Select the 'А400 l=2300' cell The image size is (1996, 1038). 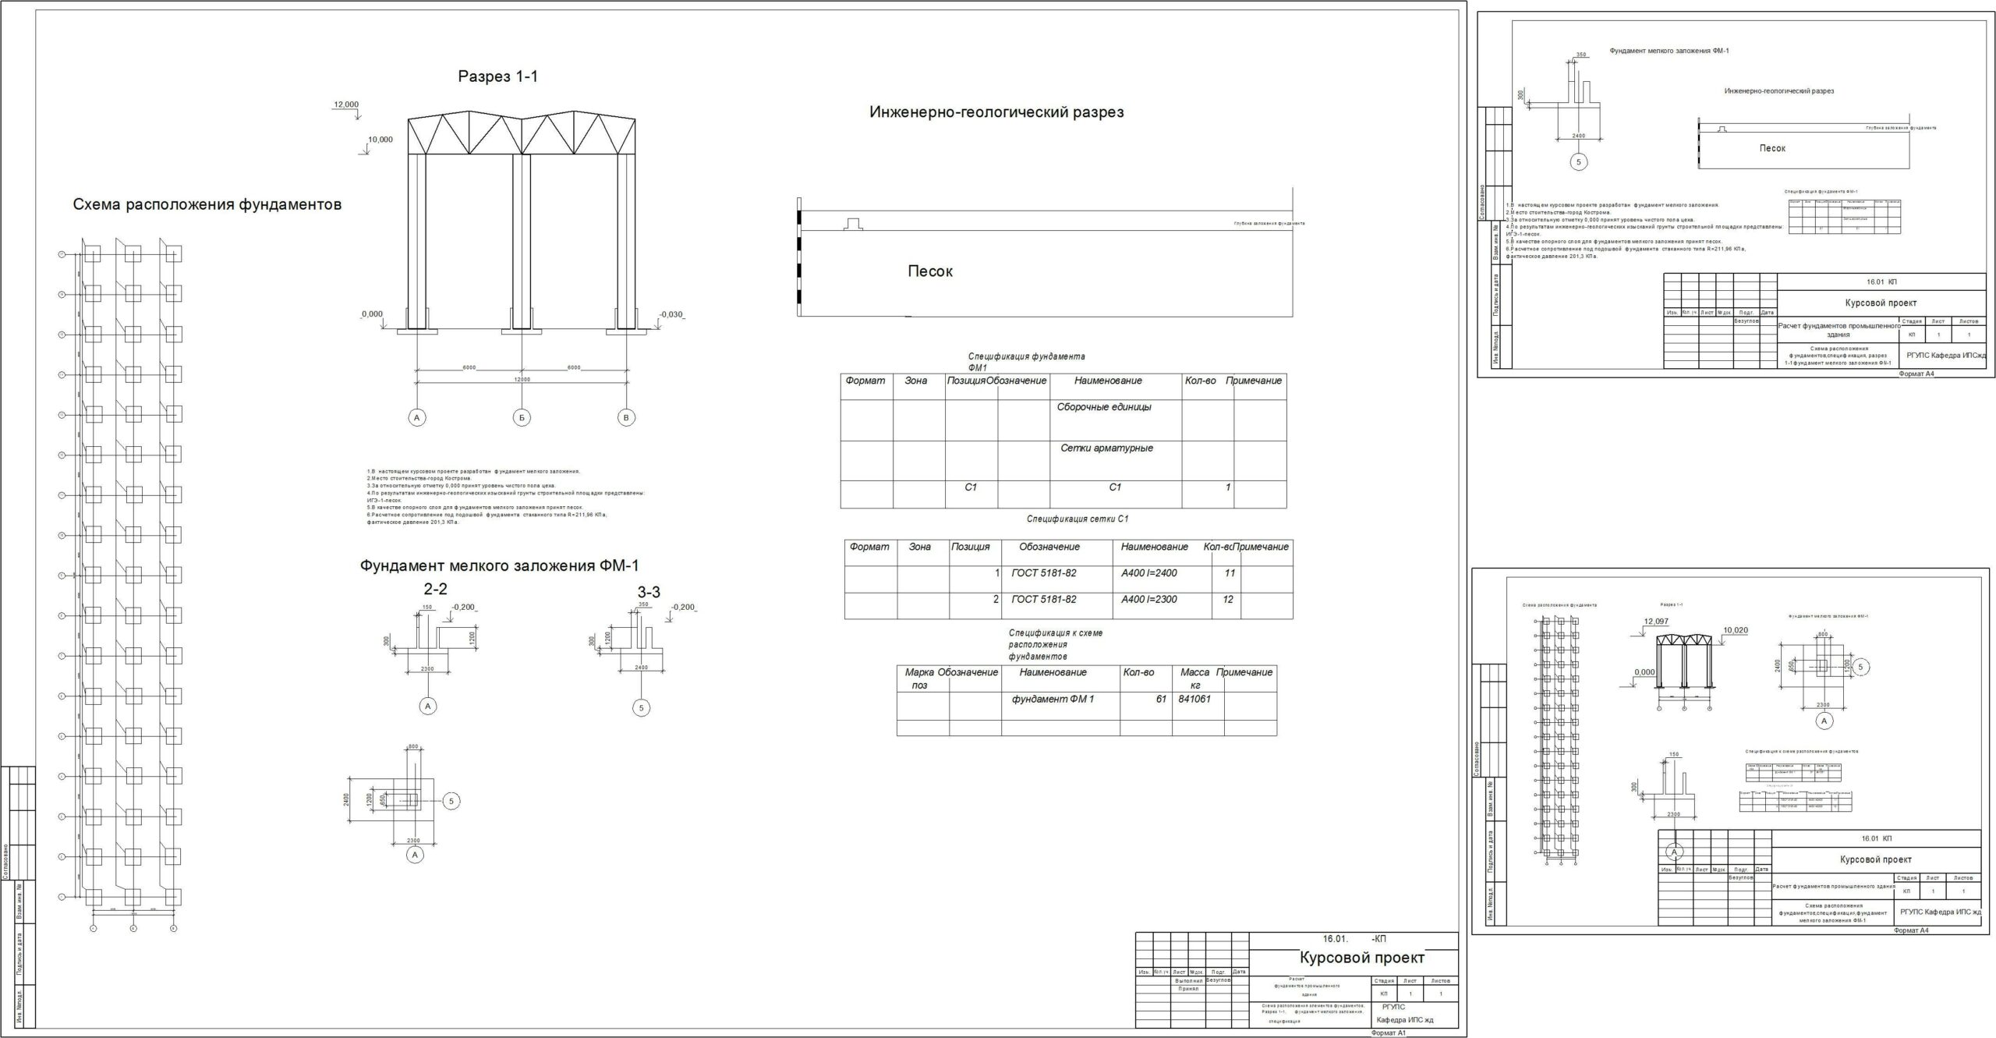(x=1149, y=600)
